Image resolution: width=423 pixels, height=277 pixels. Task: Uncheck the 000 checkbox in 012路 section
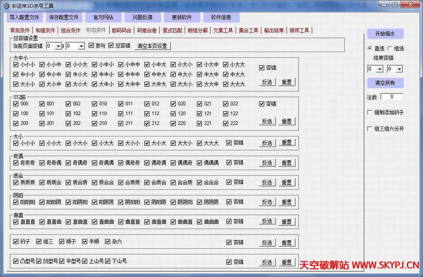pyautogui.click(x=16, y=104)
